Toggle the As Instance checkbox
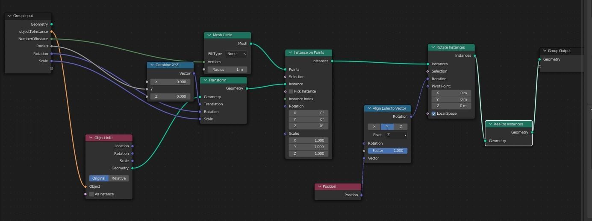 point(91,194)
